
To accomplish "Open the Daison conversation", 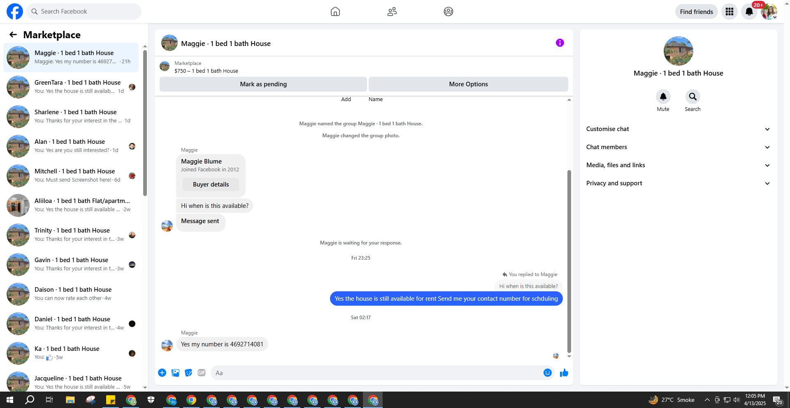I will [71, 294].
